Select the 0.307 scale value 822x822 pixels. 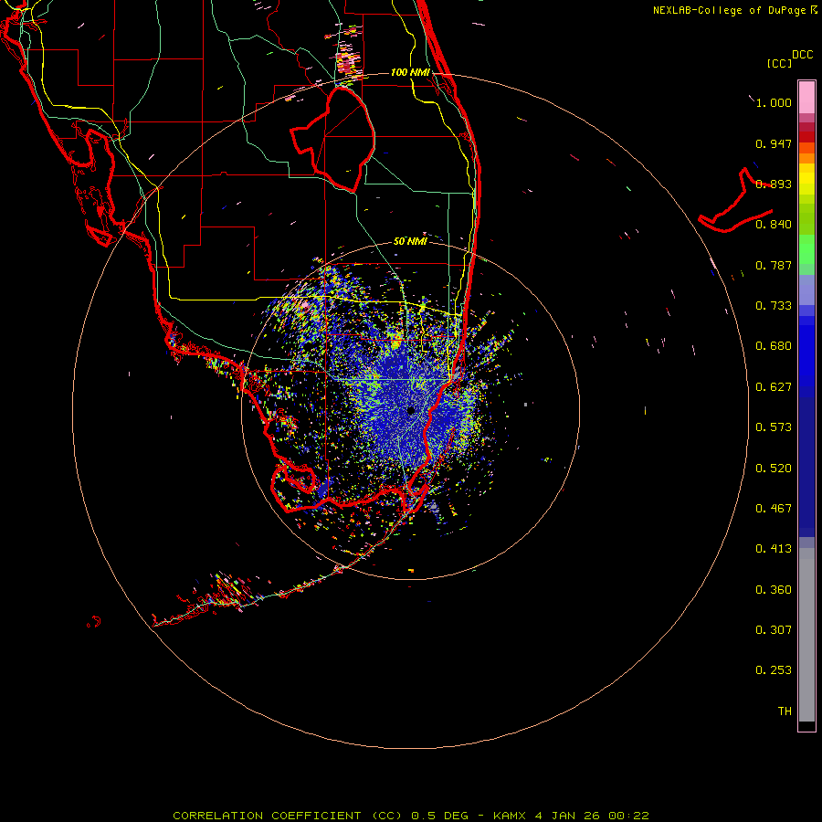pos(774,630)
